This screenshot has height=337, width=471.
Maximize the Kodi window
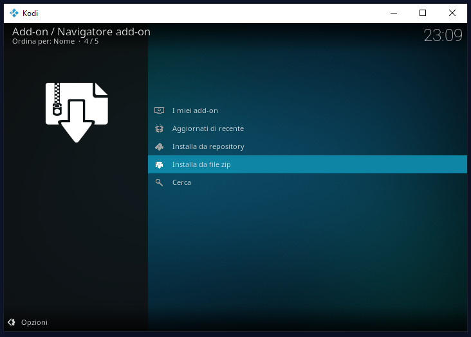coord(423,13)
